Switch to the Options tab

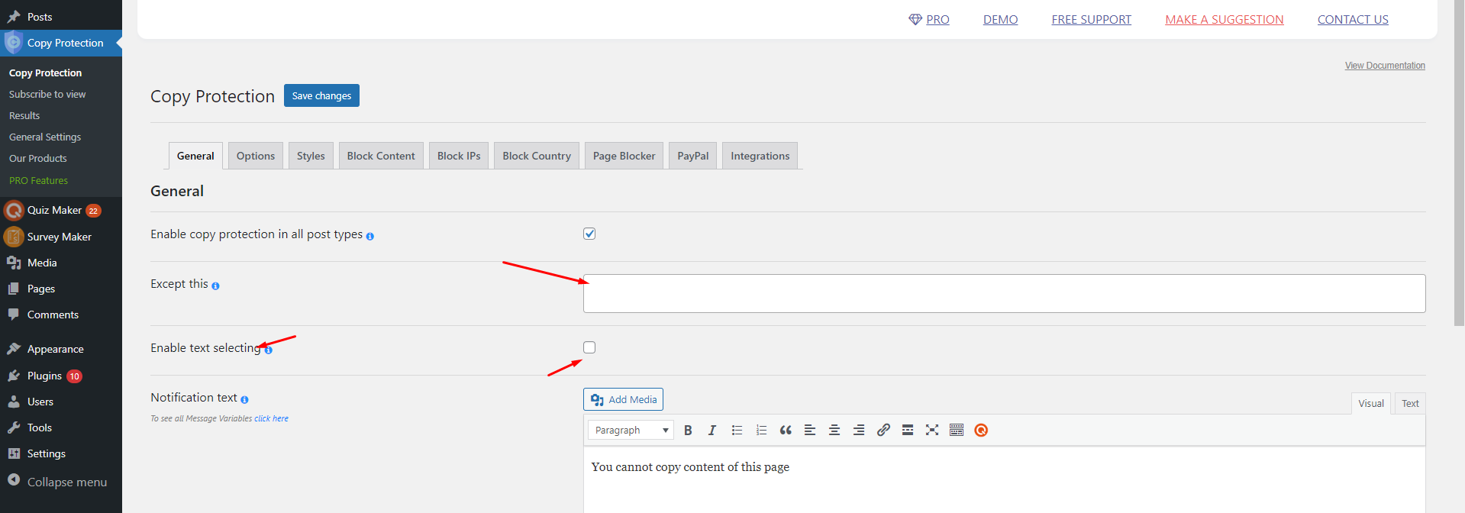pos(256,156)
